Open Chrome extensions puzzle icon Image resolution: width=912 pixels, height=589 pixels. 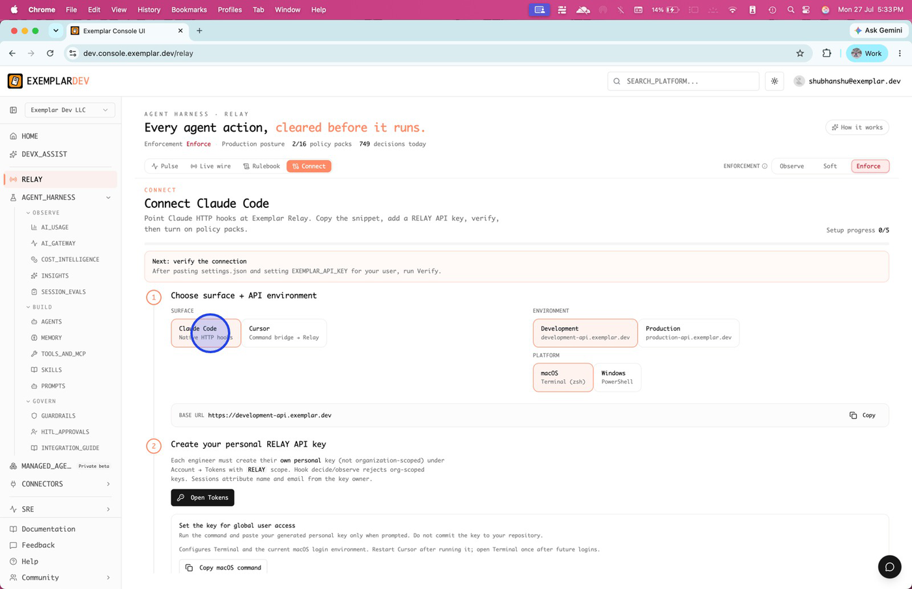pos(827,53)
